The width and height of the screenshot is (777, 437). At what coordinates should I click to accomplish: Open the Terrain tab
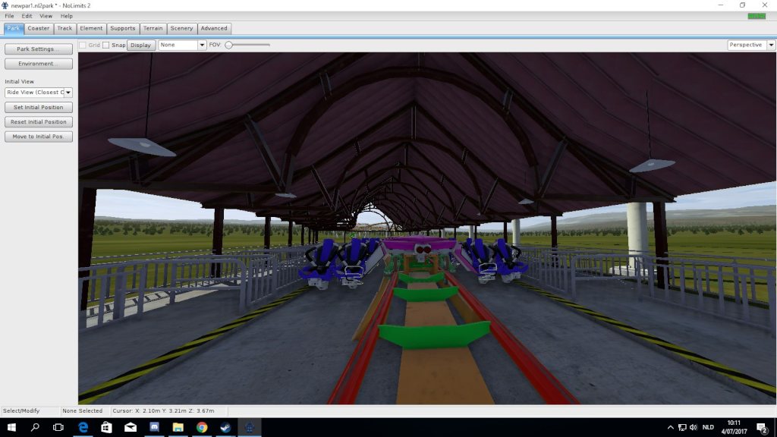tap(153, 29)
